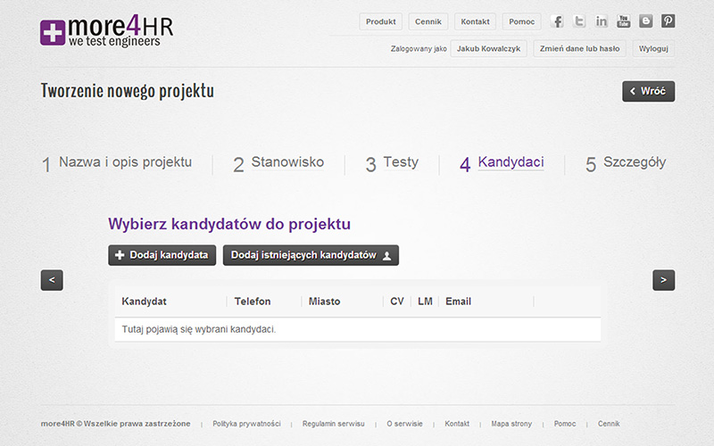
Task: Click Dodaj kandydata button
Action: tap(162, 255)
